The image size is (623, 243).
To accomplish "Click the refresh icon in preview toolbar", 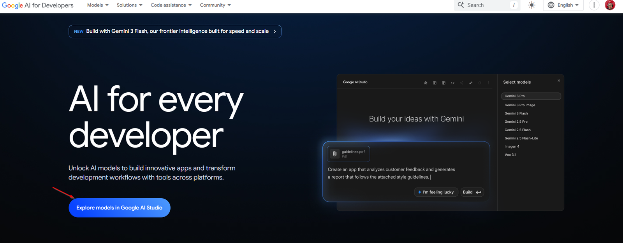I will [x=480, y=83].
